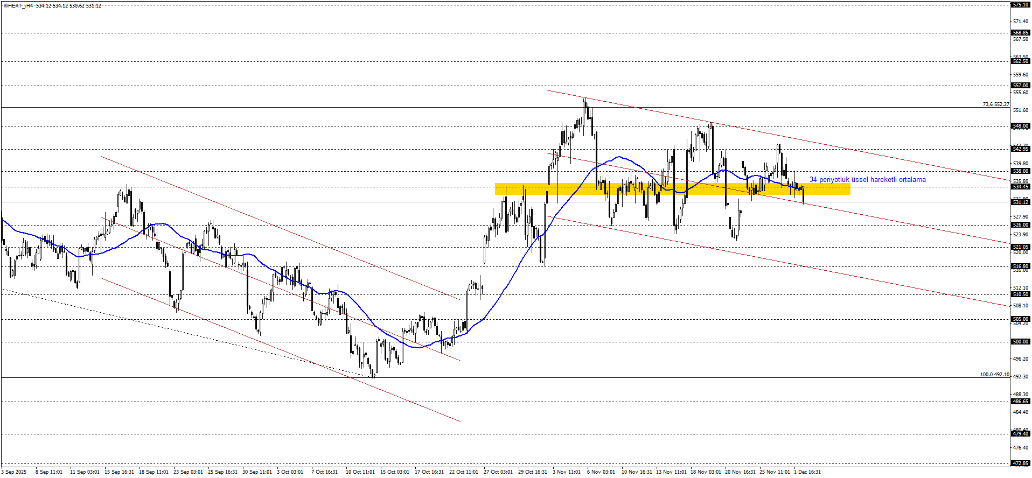This screenshot has width=1032, height=478.
Task: Click the '34 periyotluk üssel hareketli ortalama' label
Action: 867,180
